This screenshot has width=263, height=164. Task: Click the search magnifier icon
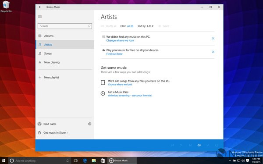[x=89, y=26]
